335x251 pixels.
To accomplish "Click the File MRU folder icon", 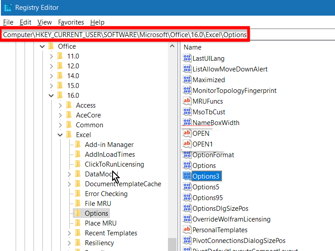I will [78, 204].
